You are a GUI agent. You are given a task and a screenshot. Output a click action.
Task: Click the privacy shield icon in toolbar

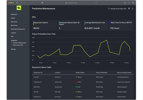pos(42,3)
